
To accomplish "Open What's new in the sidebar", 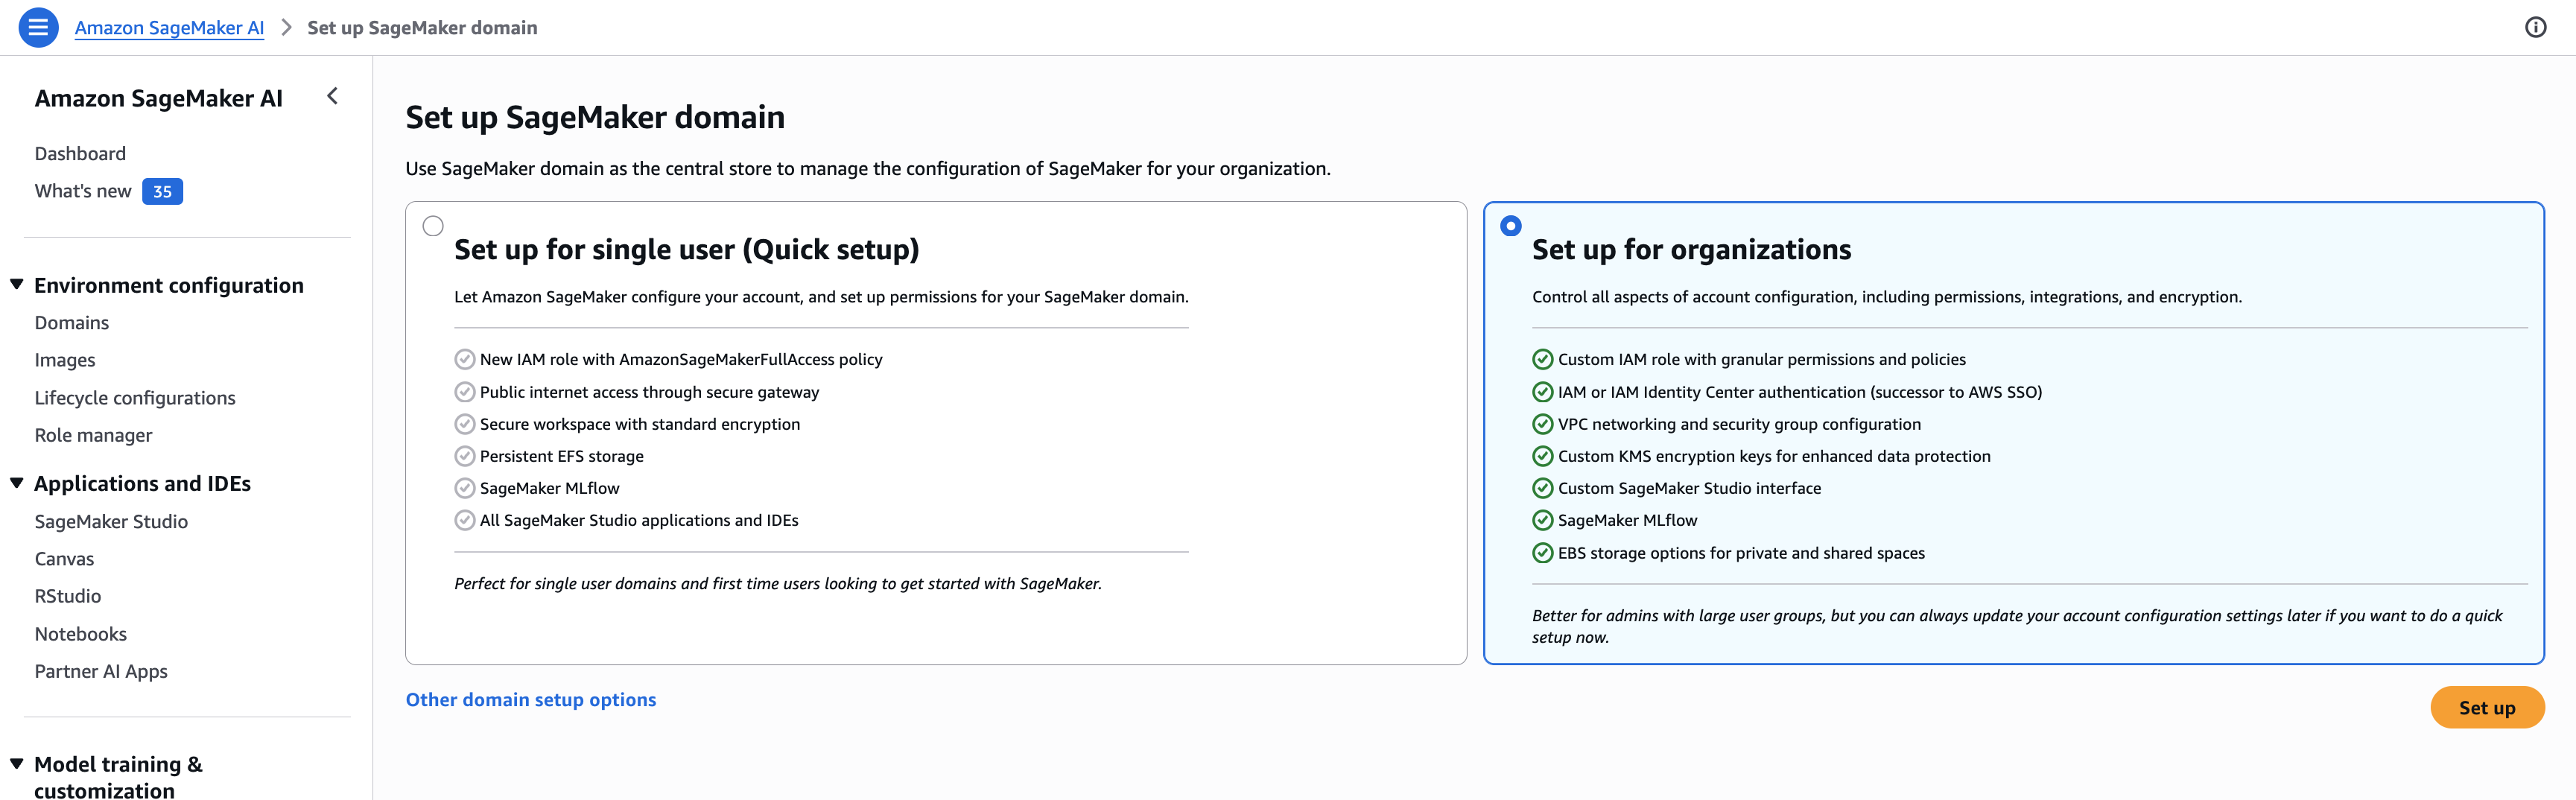I will tap(83, 191).
